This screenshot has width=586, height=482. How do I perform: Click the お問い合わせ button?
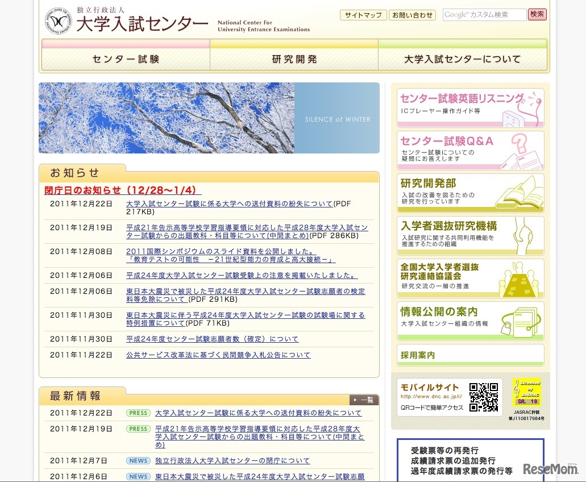pos(412,15)
